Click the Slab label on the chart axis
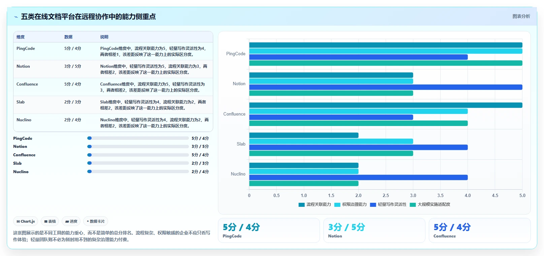 pyautogui.click(x=241, y=144)
